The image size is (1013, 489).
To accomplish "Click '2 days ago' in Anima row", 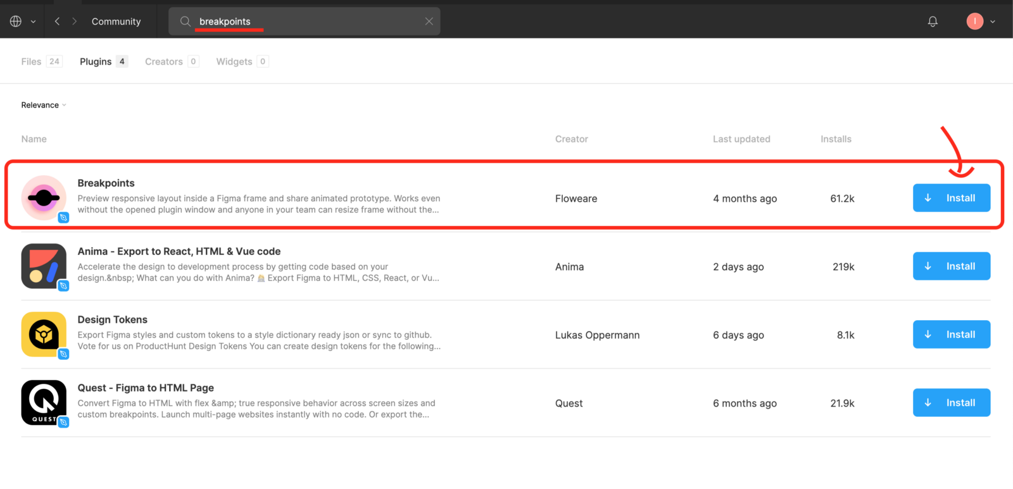I will pyautogui.click(x=738, y=267).
